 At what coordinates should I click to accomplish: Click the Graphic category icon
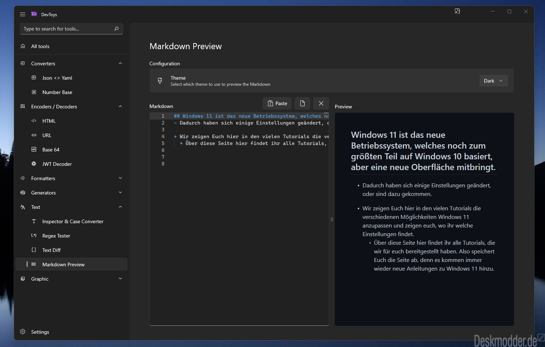pyautogui.click(x=23, y=279)
